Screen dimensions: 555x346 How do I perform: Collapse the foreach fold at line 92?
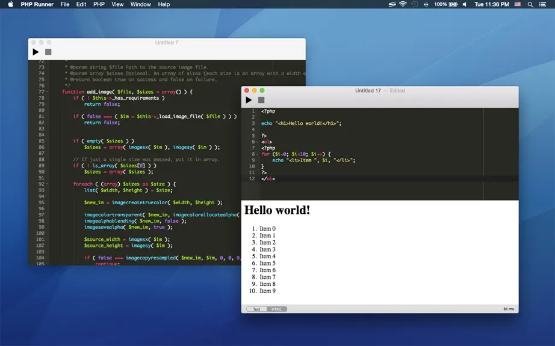tap(47, 184)
